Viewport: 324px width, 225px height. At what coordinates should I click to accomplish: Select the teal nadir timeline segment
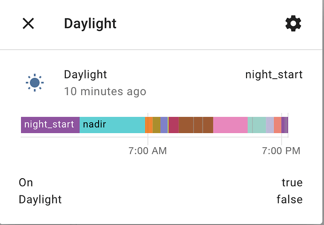coord(113,125)
